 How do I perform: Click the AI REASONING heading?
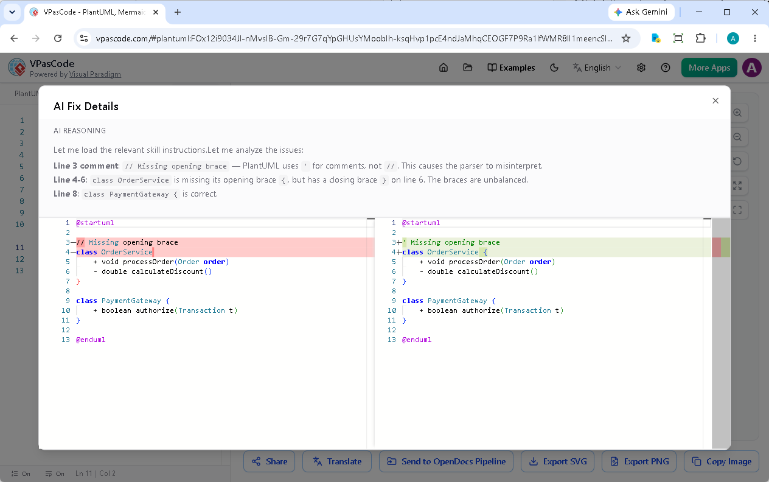pos(80,131)
